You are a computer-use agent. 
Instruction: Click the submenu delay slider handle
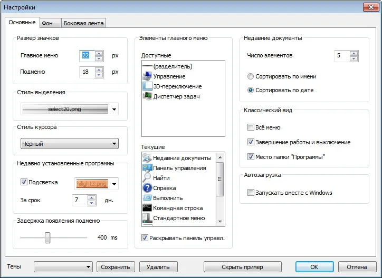point(47,237)
